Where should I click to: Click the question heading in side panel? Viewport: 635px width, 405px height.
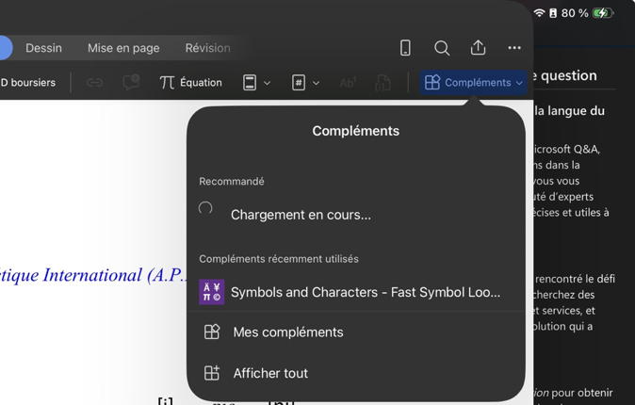click(x=565, y=75)
